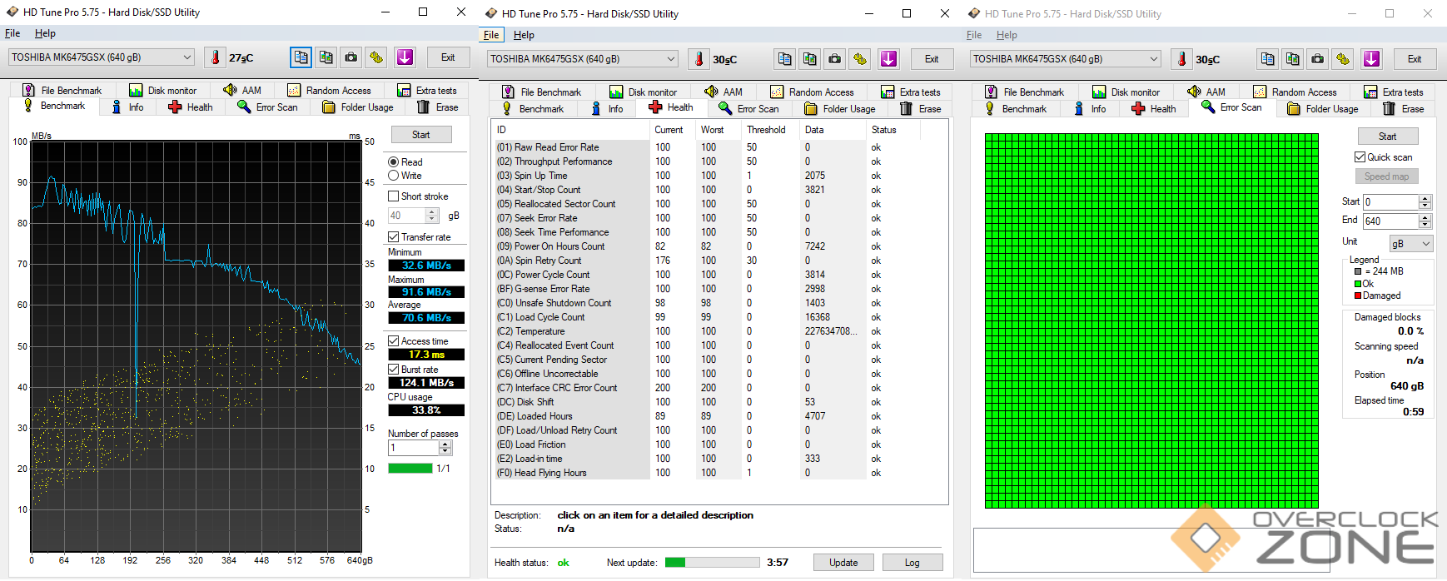Click the copy text icon in the right Error Scan window toolbar
Image resolution: width=1447 pixels, height=581 pixels.
1267,59
